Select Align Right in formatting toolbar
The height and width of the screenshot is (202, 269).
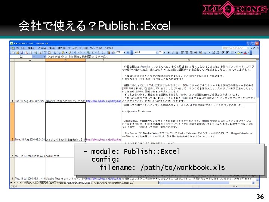point(191,53)
